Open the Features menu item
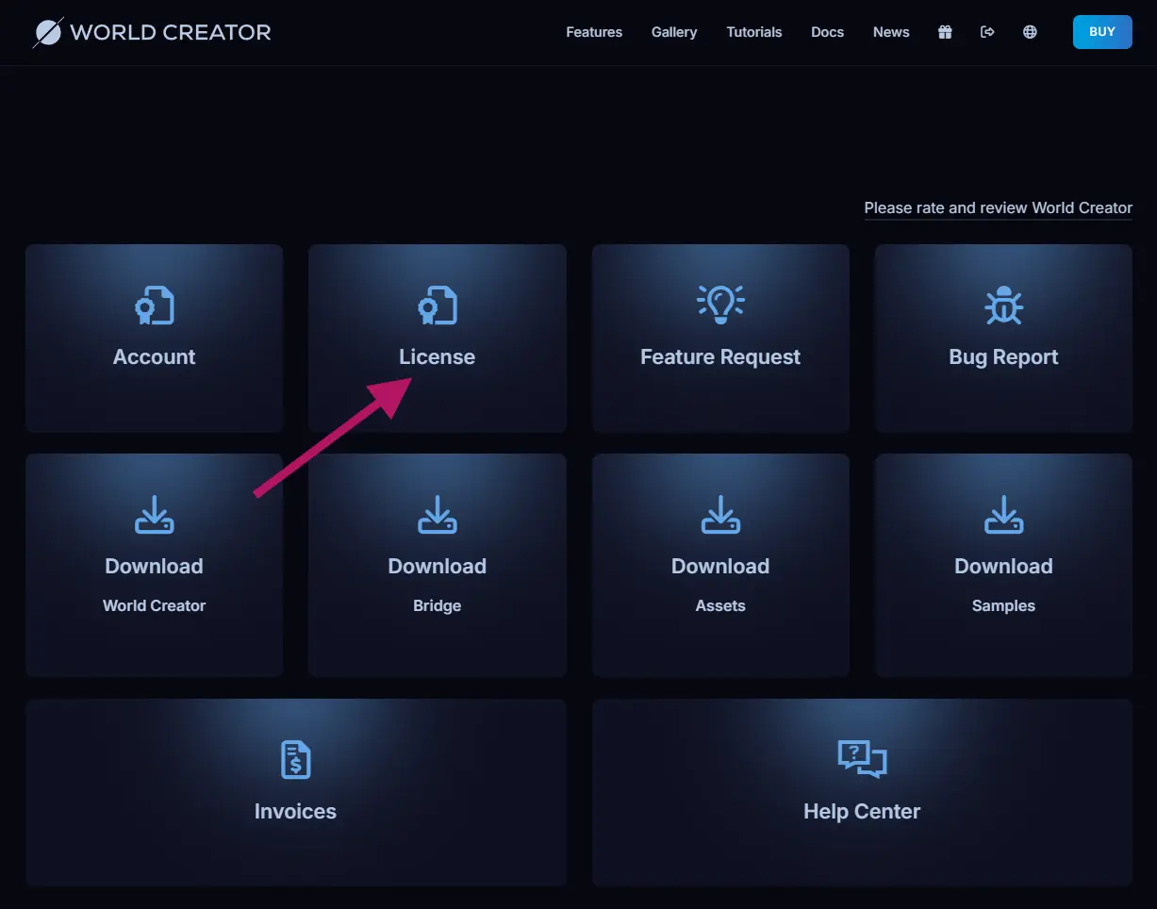The image size is (1157, 909). click(x=594, y=32)
